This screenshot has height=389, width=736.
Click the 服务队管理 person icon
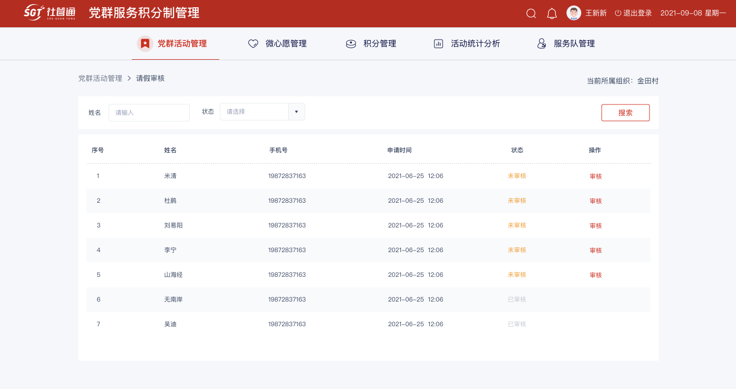point(541,44)
